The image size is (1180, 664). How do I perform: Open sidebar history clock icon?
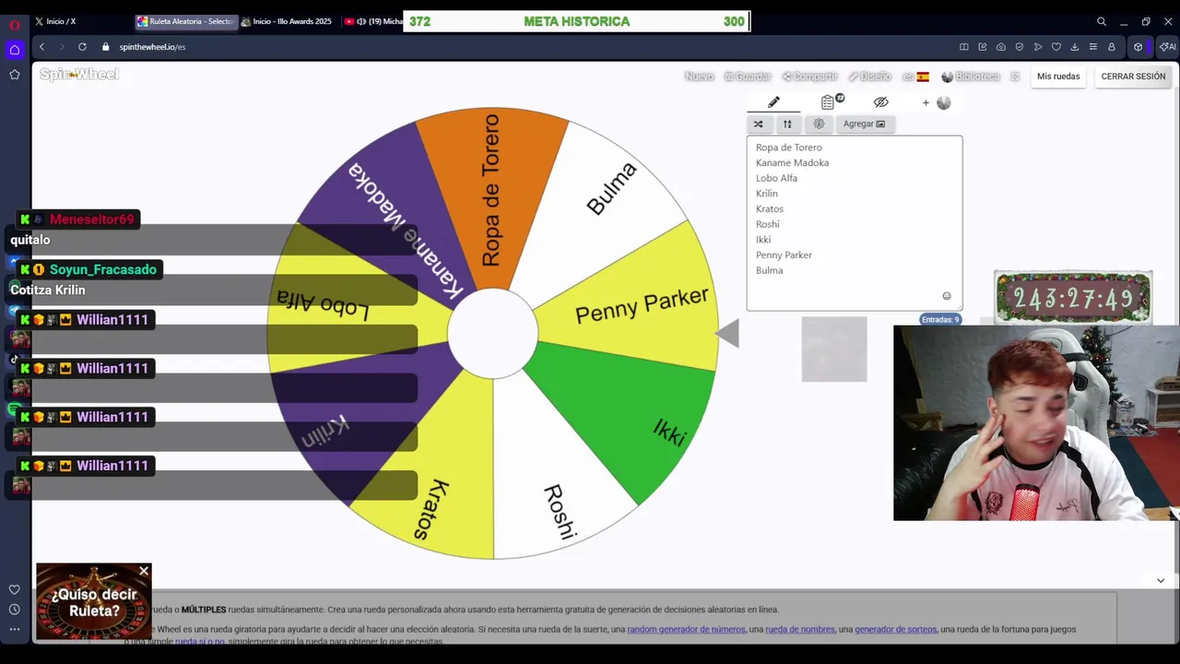(15, 610)
